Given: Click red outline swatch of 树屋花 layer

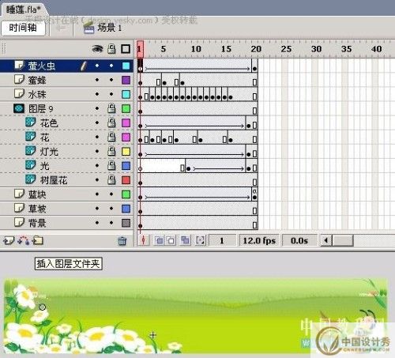Looking at the screenshot, I should pyautogui.click(x=126, y=180).
